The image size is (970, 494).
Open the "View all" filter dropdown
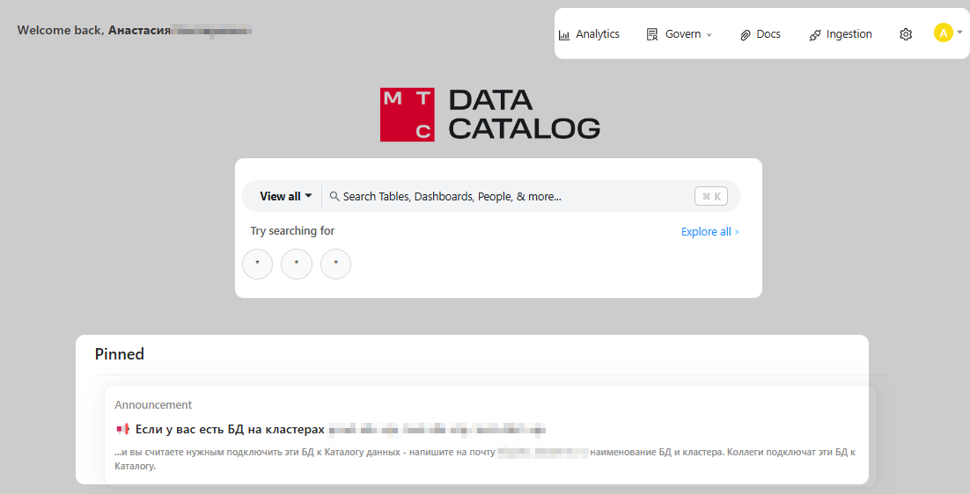[285, 197]
